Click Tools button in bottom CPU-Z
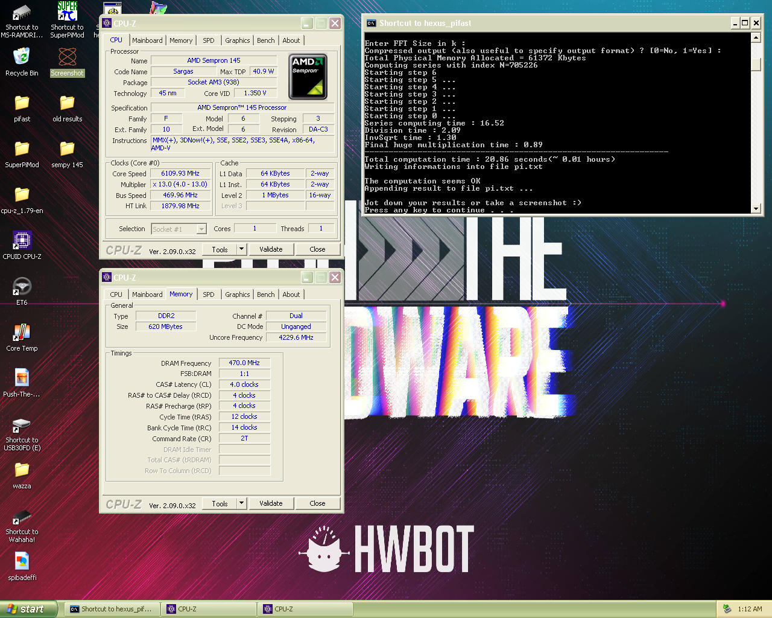The width and height of the screenshot is (772, 618). [x=220, y=503]
